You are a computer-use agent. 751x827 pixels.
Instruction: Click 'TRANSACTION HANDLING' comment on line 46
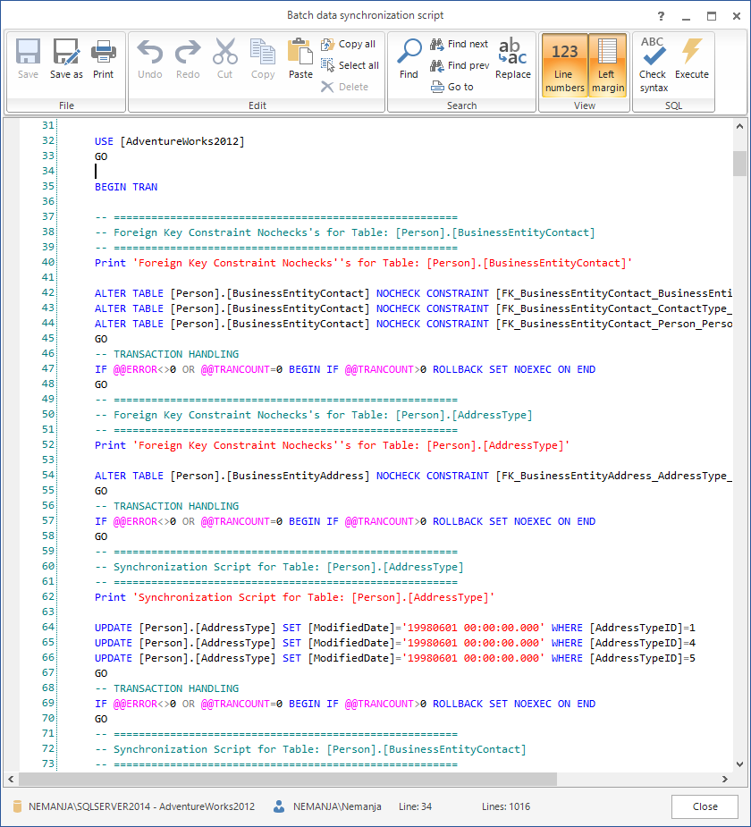click(176, 354)
